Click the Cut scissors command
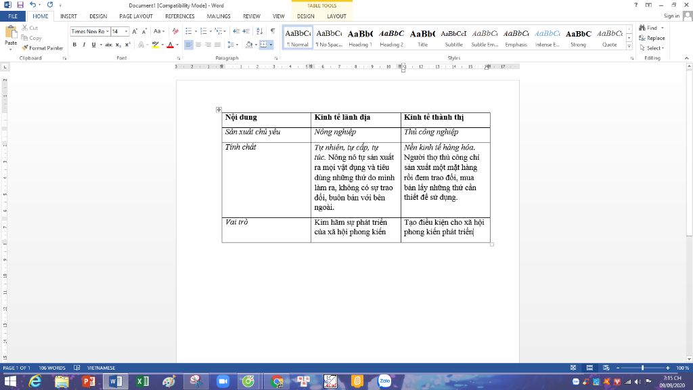The height and width of the screenshot is (390, 693). click(x=30, y=28)
